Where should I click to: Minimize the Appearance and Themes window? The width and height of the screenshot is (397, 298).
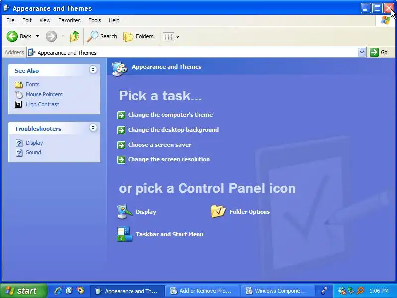click(365, 8)
